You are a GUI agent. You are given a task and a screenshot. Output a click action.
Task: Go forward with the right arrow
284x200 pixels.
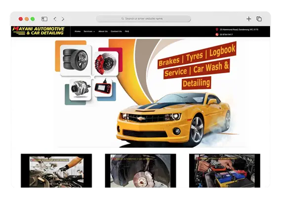[x=63, y=19]
